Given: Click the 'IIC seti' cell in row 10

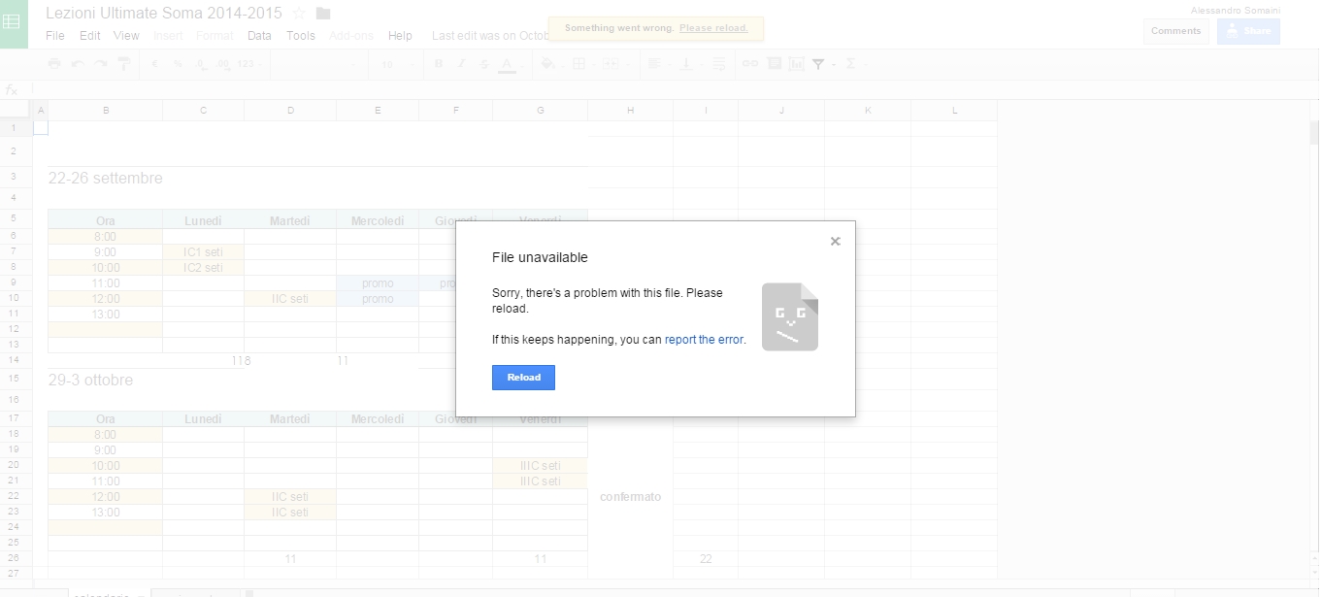Looking at the screenshot, I should pos(290,299).
